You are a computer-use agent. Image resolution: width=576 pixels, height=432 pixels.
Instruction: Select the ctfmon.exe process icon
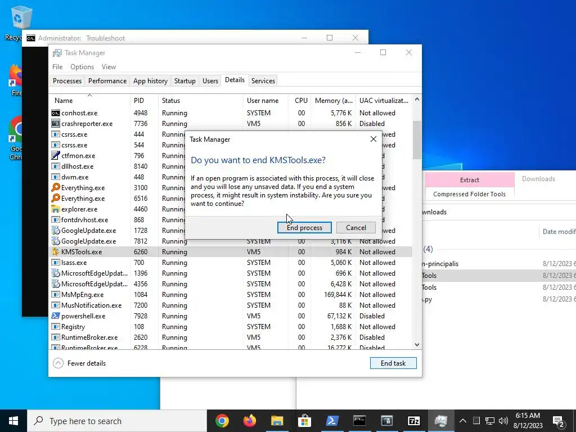click(56, 155)
